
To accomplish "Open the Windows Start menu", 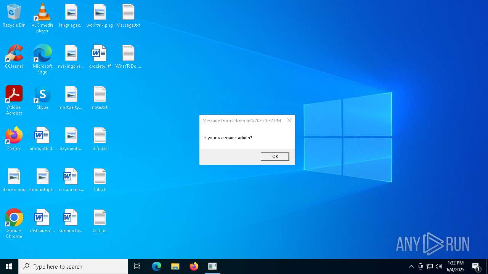I will click(9, 266).
